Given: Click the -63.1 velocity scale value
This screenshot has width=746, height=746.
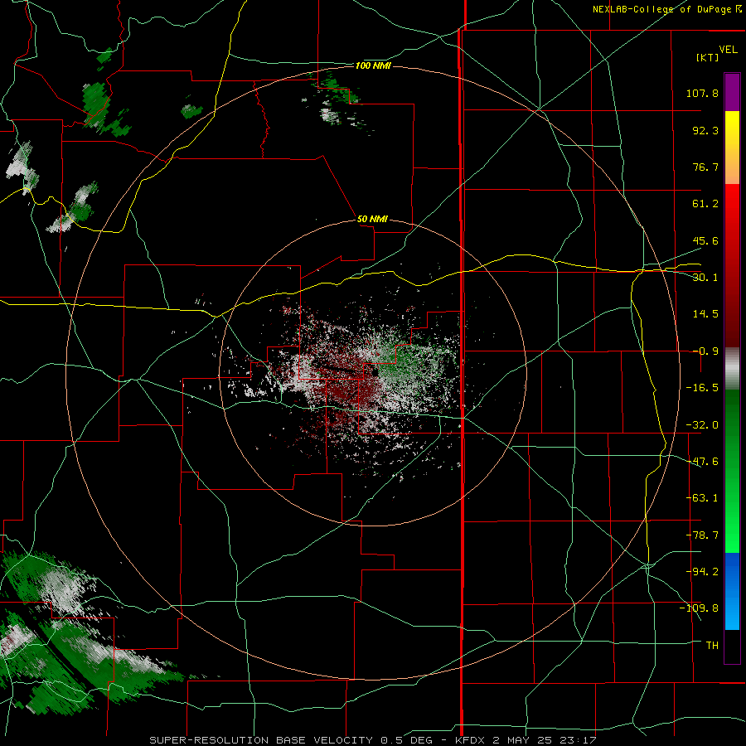Looking at the screenshot, I should [702, 498].
